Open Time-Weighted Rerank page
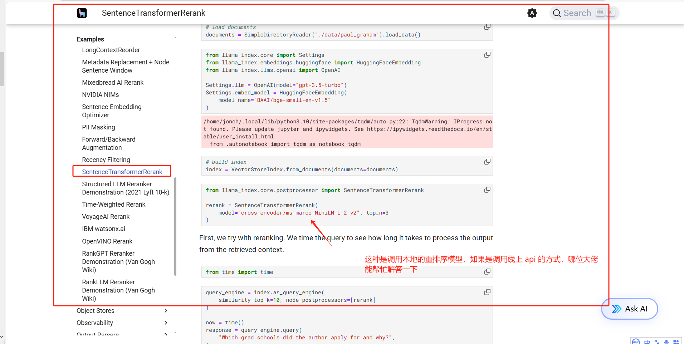684x344 pixels. [114, 205]
